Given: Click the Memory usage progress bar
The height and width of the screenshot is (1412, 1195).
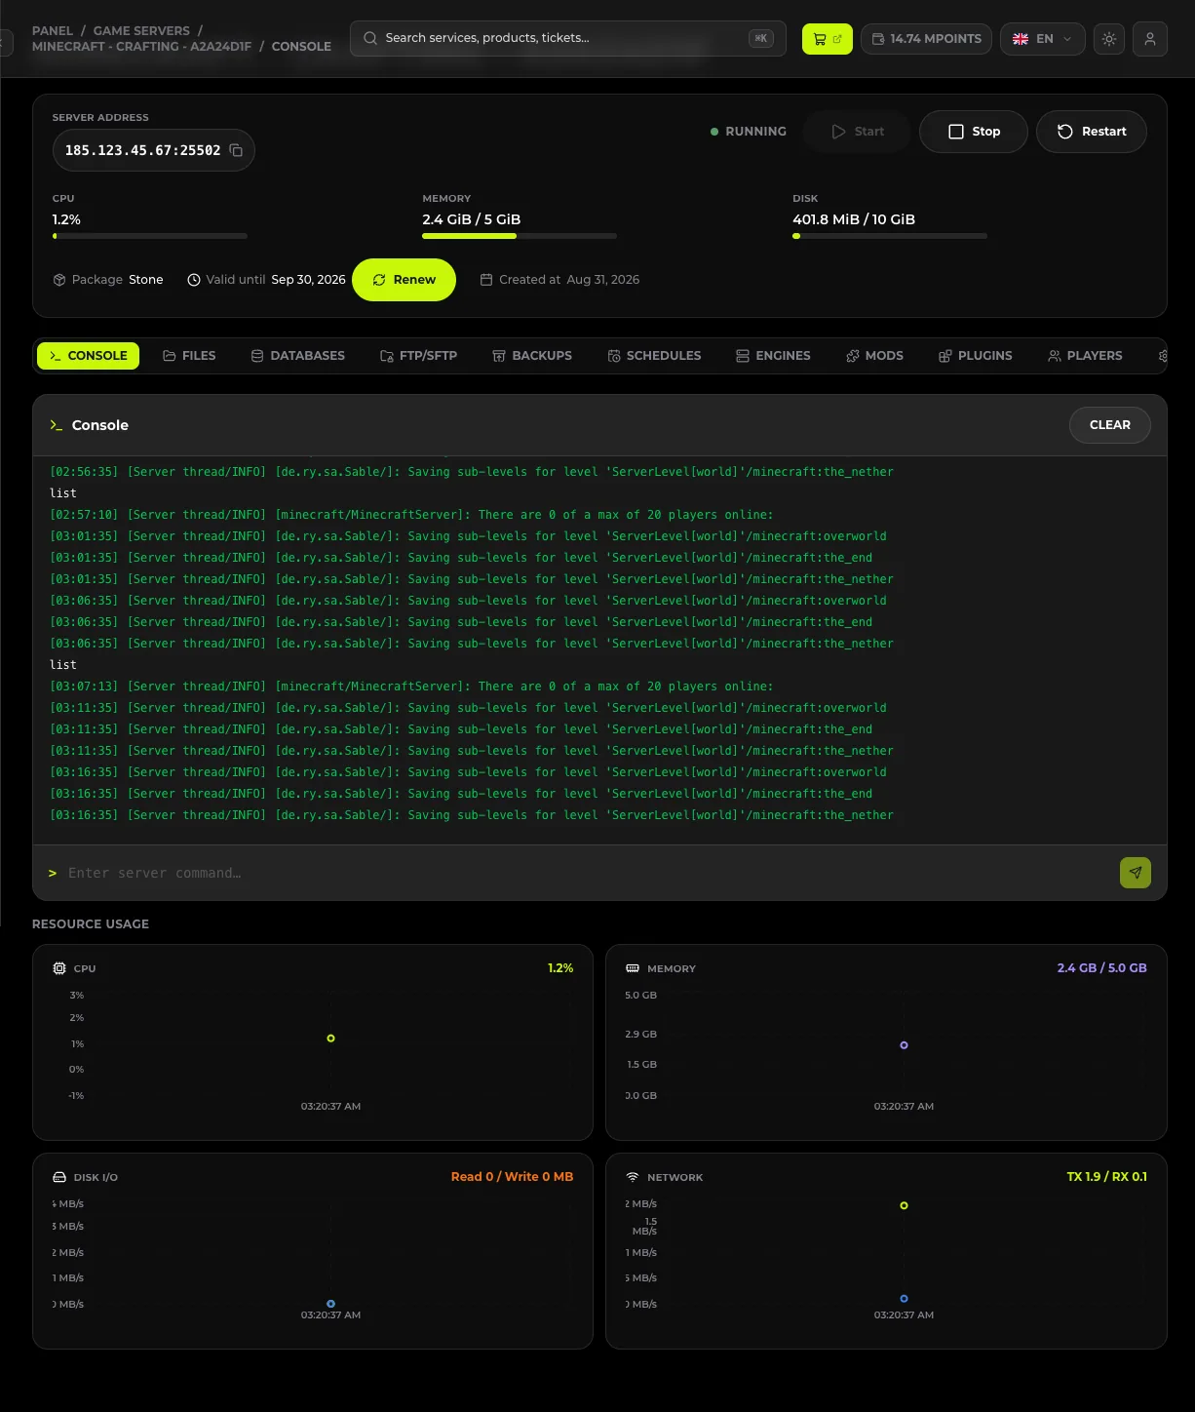Looking at the screenshot, I should [520, 236].
